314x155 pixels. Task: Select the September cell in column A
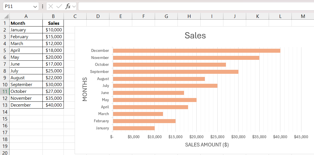pos(26,84)
